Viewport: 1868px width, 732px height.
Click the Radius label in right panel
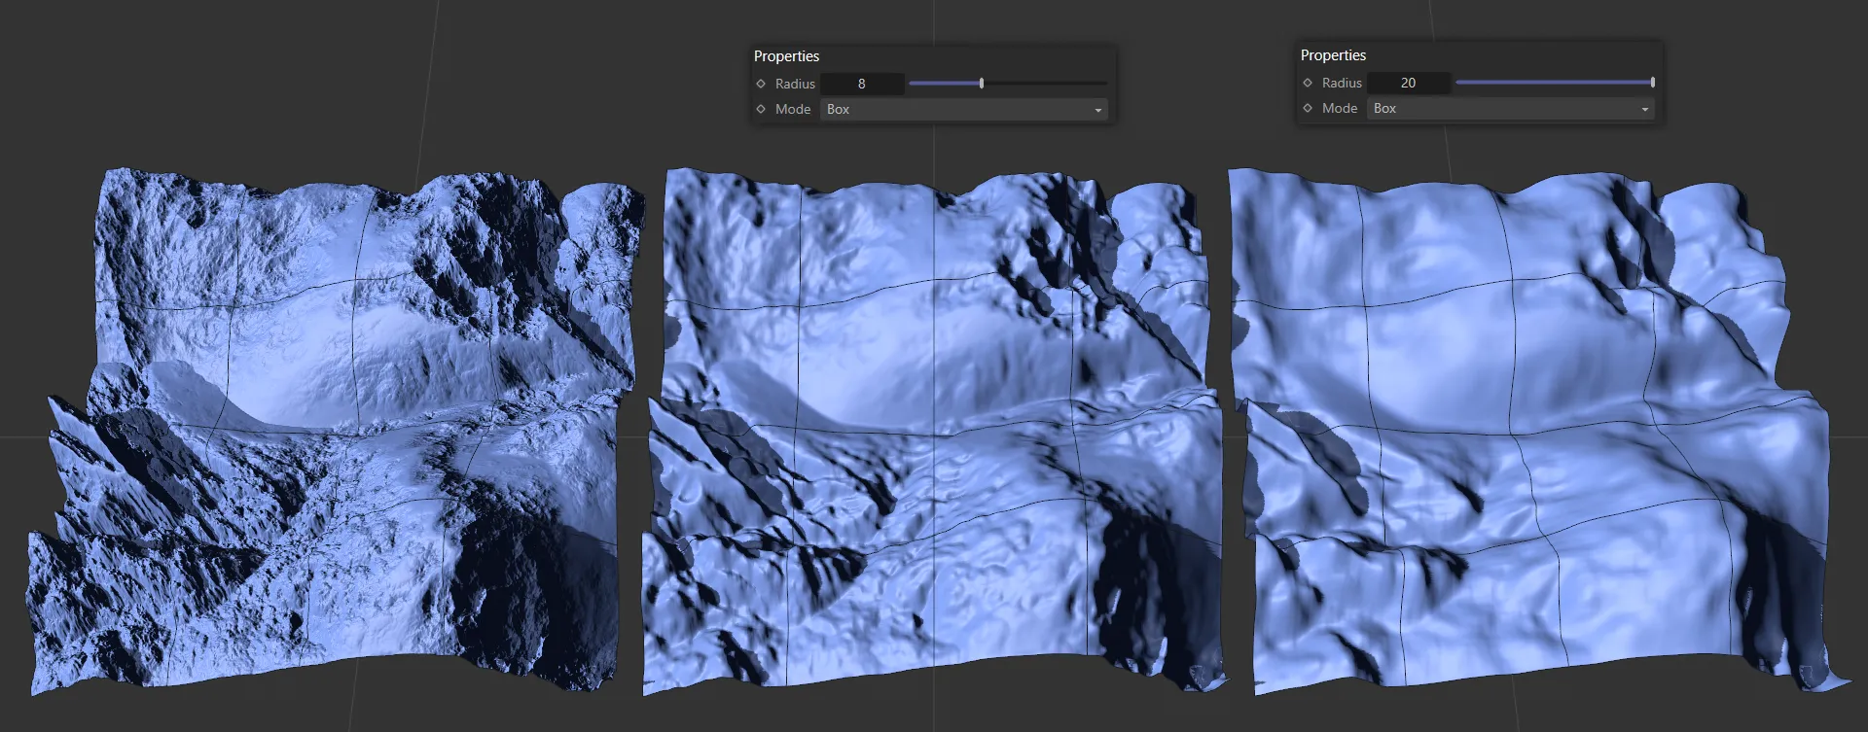click(1342, 83)
